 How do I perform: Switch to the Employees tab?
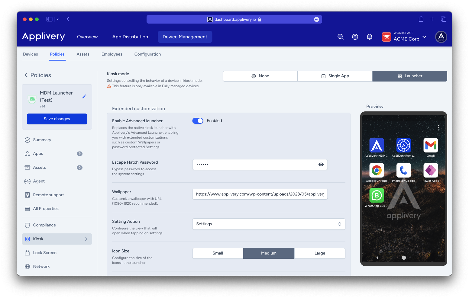[112, 54]
